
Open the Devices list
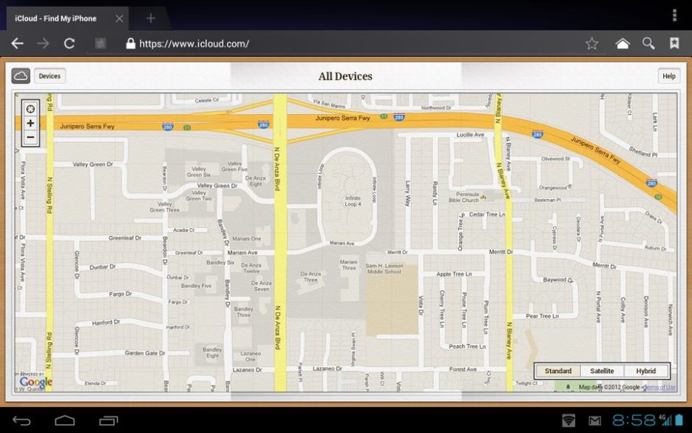click(x=50, y=76)
